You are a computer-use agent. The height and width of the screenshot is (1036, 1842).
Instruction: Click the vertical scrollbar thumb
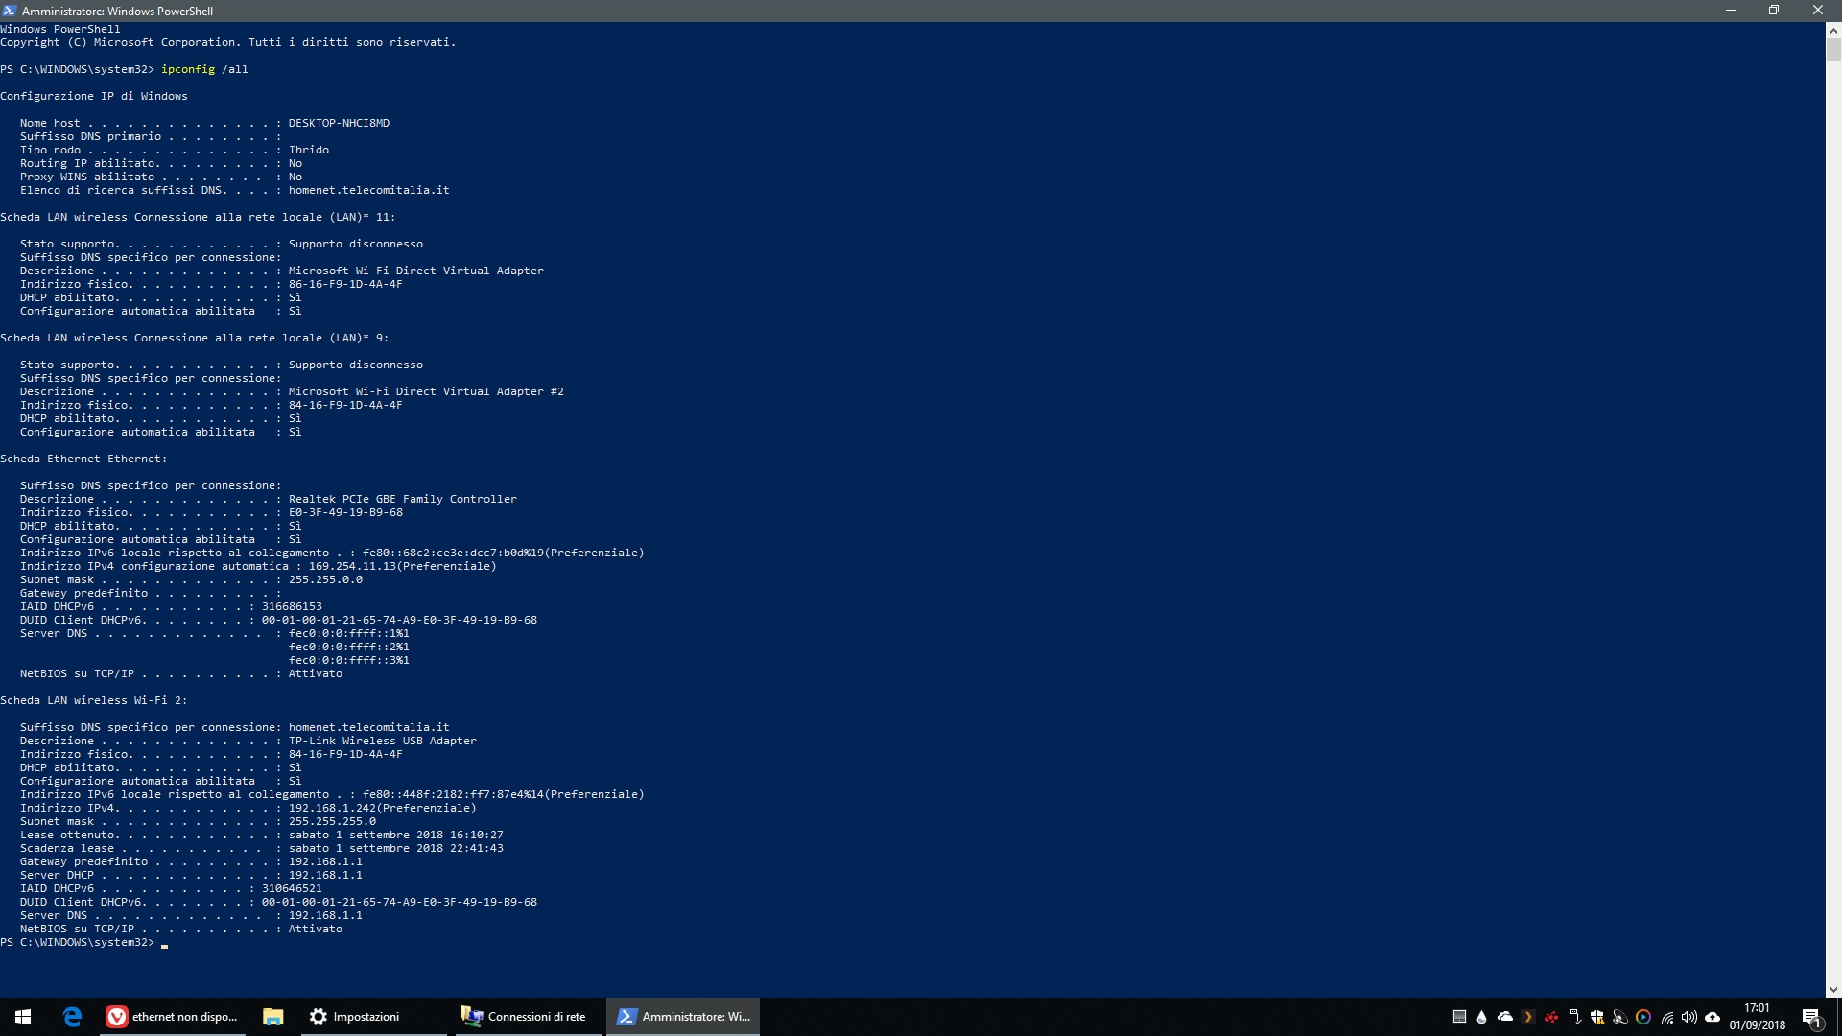1833,49
